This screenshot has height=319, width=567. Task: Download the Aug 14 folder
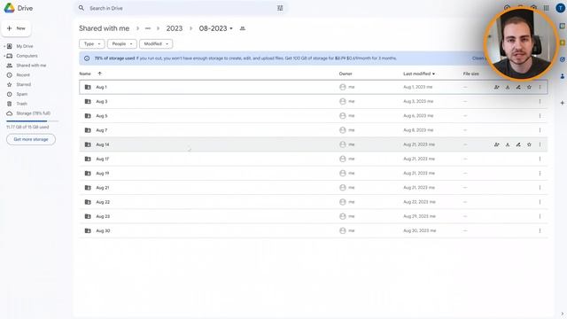508,144
